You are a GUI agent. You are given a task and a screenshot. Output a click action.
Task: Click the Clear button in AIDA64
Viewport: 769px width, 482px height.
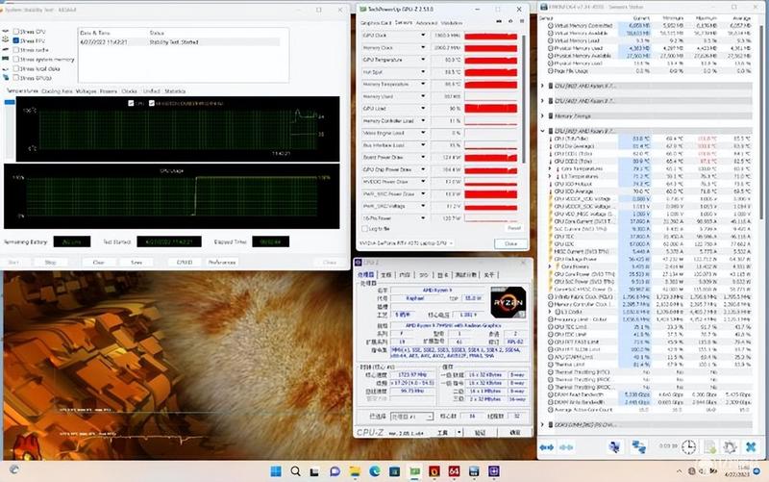pos(99,263)
